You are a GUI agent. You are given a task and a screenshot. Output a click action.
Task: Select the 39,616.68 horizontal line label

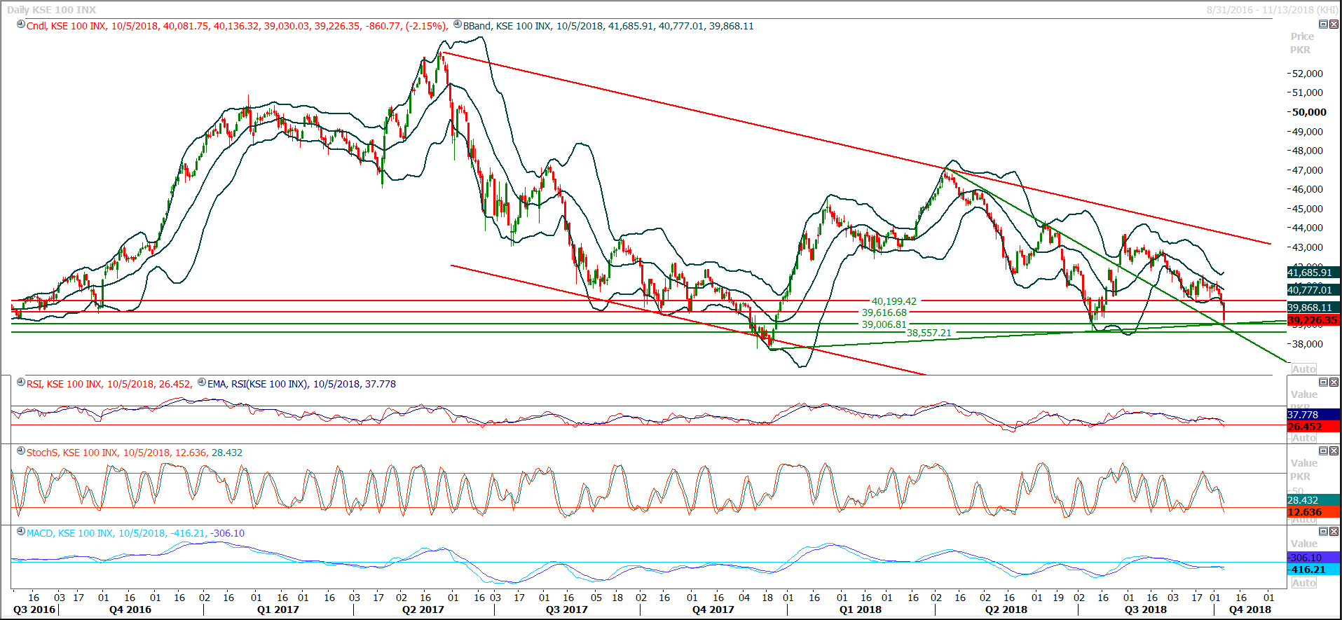pos(884,312)
